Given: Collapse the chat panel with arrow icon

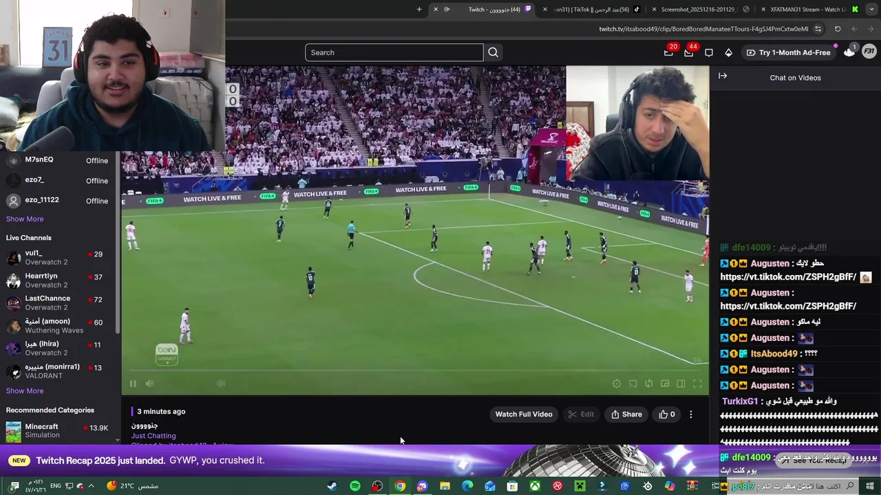Looking at the screenshot, I should (723, 76).
